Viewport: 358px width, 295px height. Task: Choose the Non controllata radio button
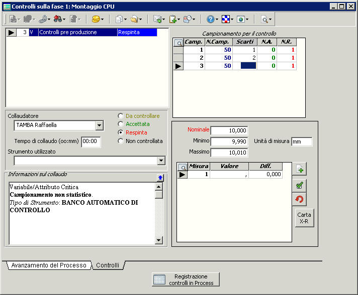click(120, 141)
